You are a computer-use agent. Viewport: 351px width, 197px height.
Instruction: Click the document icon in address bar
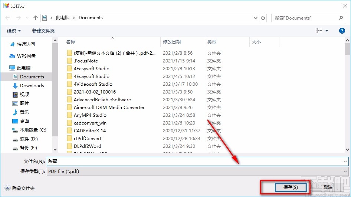[x=45, y=18]
